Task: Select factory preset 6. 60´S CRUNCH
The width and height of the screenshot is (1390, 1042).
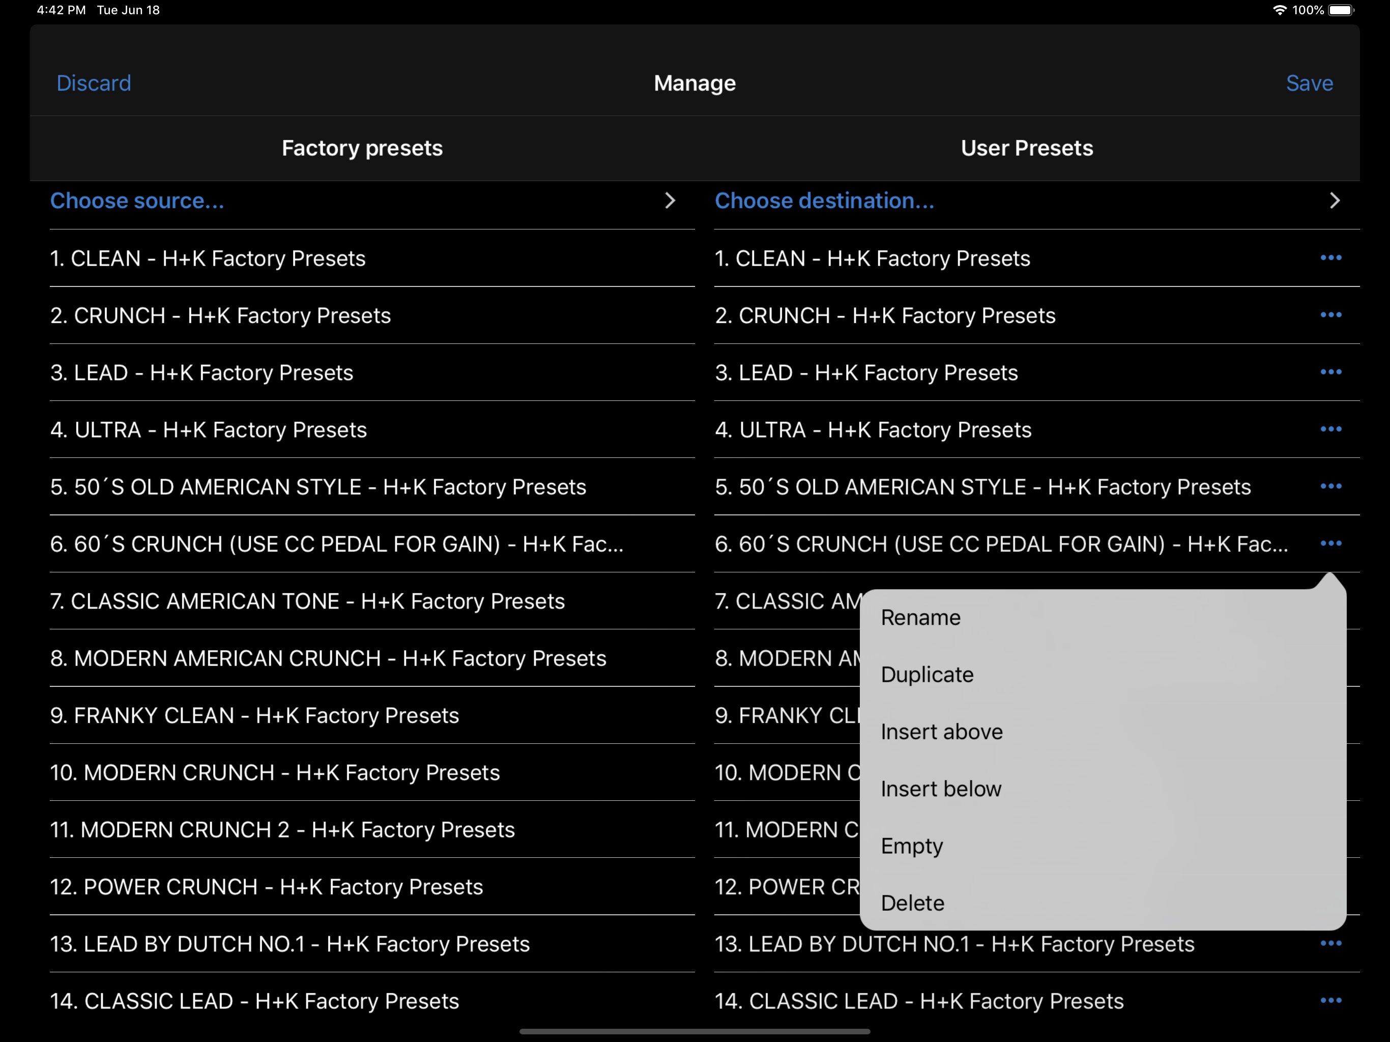Action: 372,544
